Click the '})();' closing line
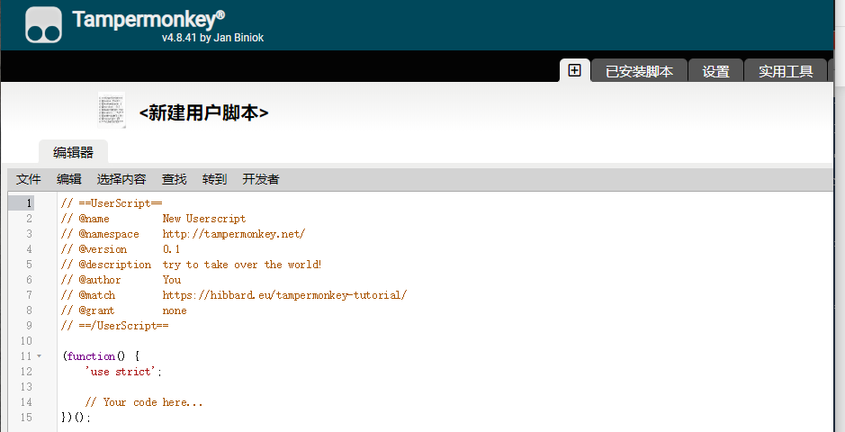Image resolution: width=845 pixels, height=432 pixels. (x=76, y=418)
